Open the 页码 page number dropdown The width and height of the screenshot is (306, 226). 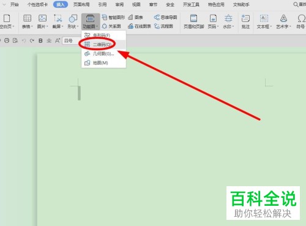coord(213,21)
